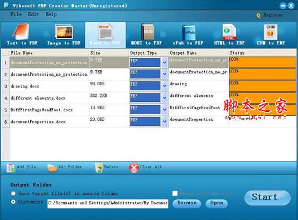The width and height of the screenshot is (298, 220).
Task: Click the Size column header
Action: 109,53
